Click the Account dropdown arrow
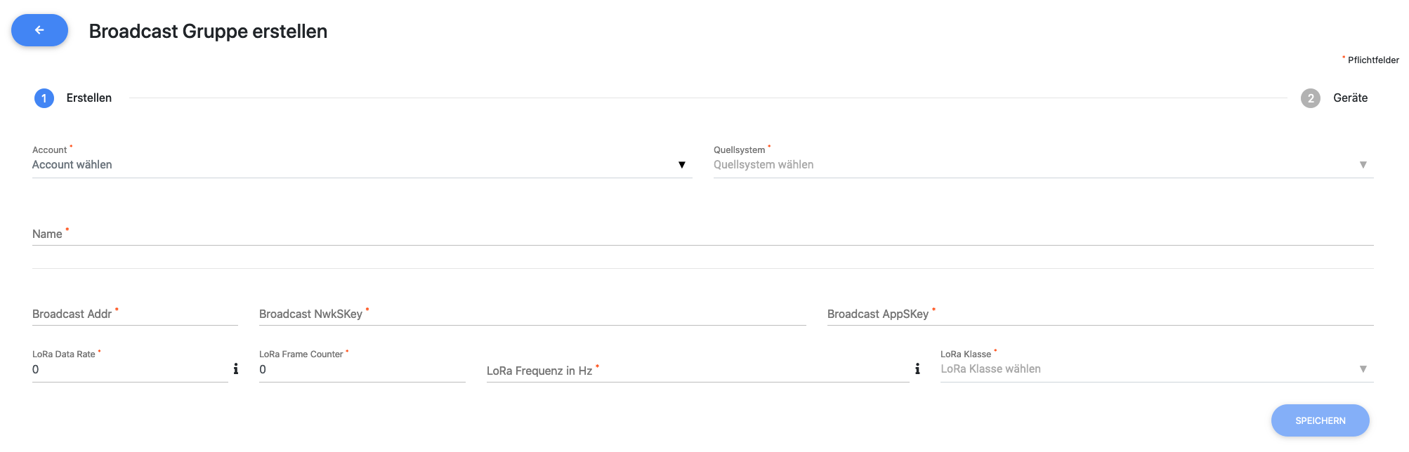The height and width of the screenshot is (452, 1409). pos(681,165)
